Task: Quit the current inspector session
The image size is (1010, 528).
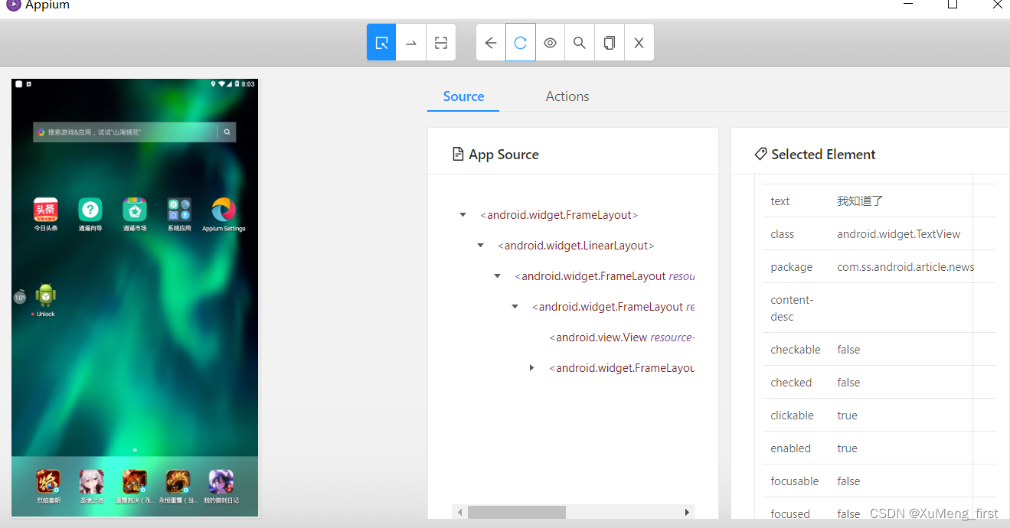Action: (x=639, y=42)
